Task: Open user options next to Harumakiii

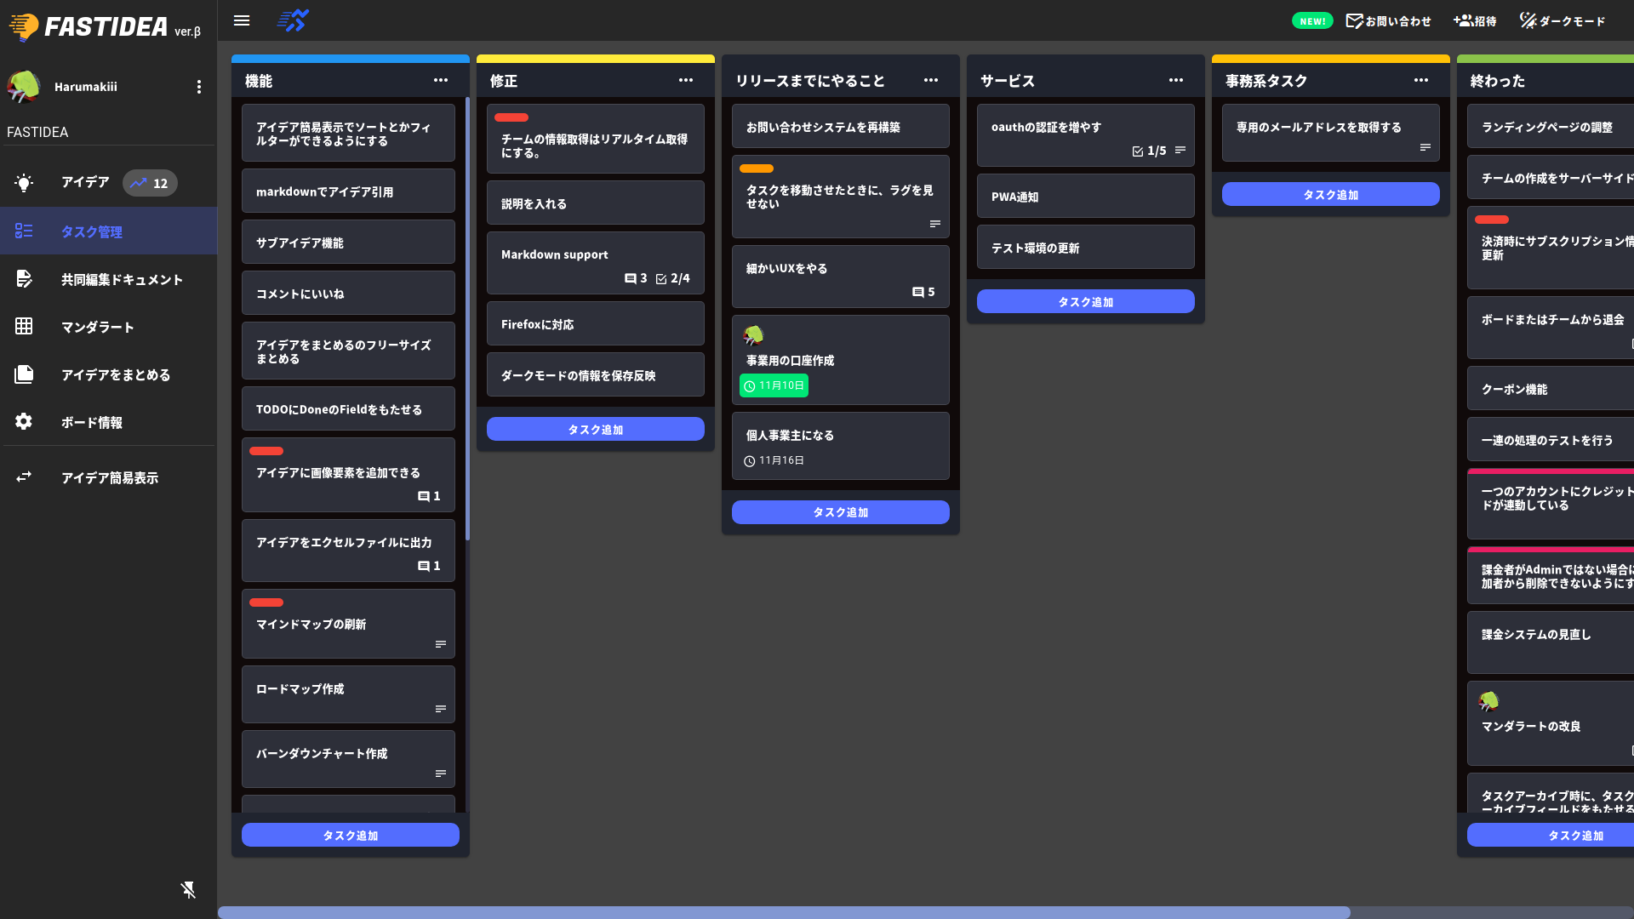Action: (198, 87)
